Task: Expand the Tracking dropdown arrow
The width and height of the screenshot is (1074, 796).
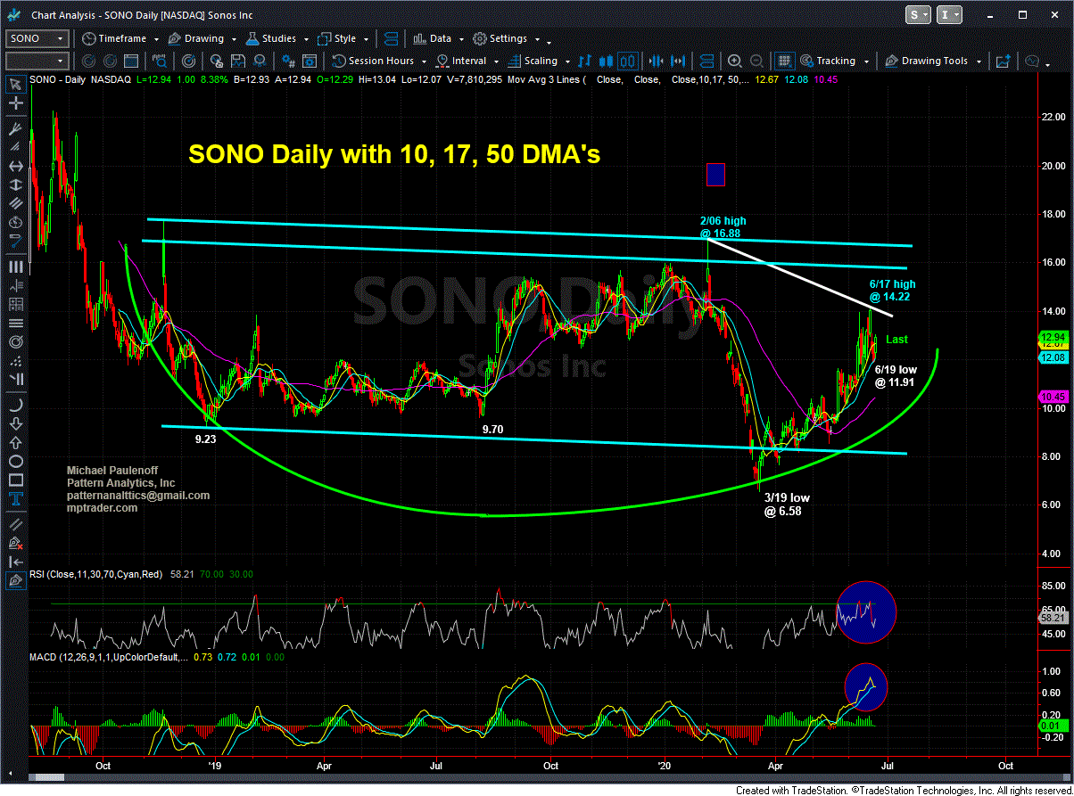Action: (x=866, y=62)
